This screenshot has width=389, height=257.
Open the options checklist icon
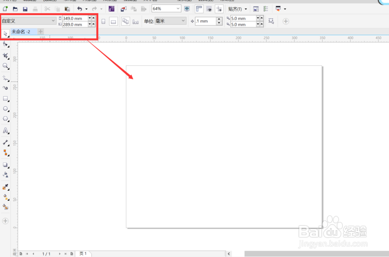[x=266, y=9]
